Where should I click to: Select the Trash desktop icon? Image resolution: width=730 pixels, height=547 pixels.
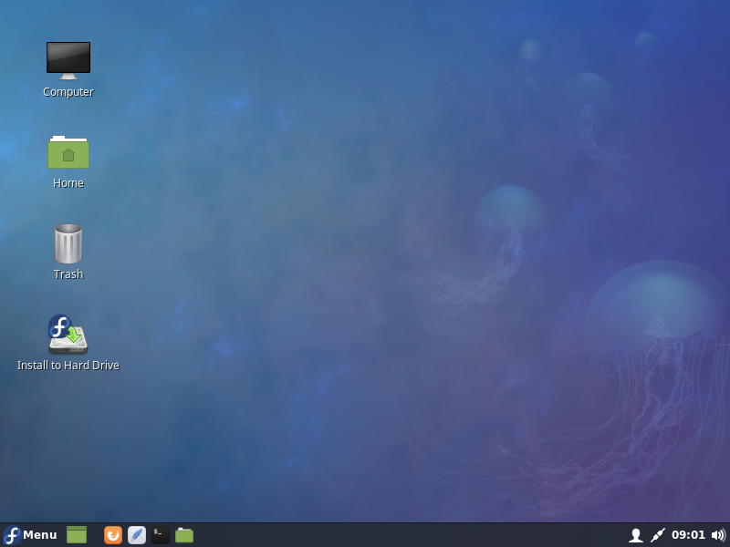tap(68, 243)
